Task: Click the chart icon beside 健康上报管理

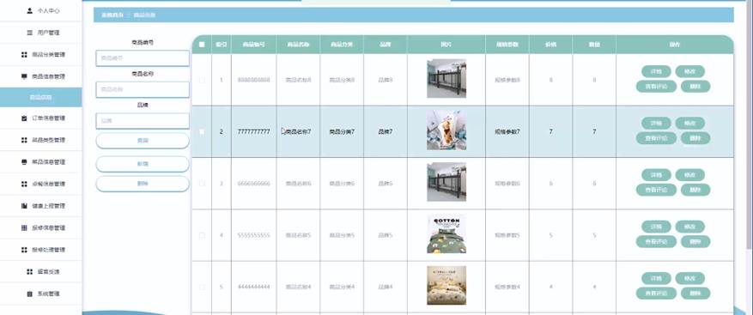Action: [25, 206]
